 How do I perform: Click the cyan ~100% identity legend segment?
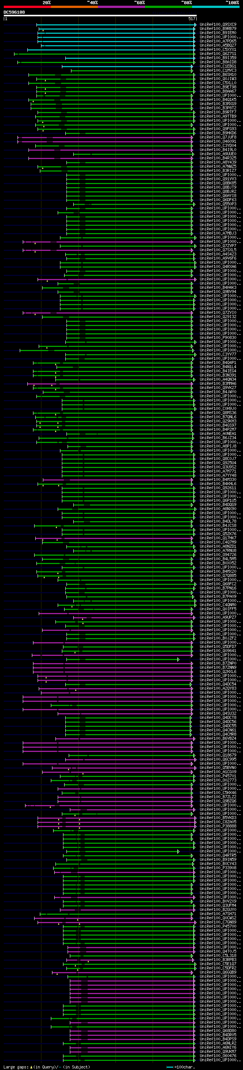(x=216, y=7)
